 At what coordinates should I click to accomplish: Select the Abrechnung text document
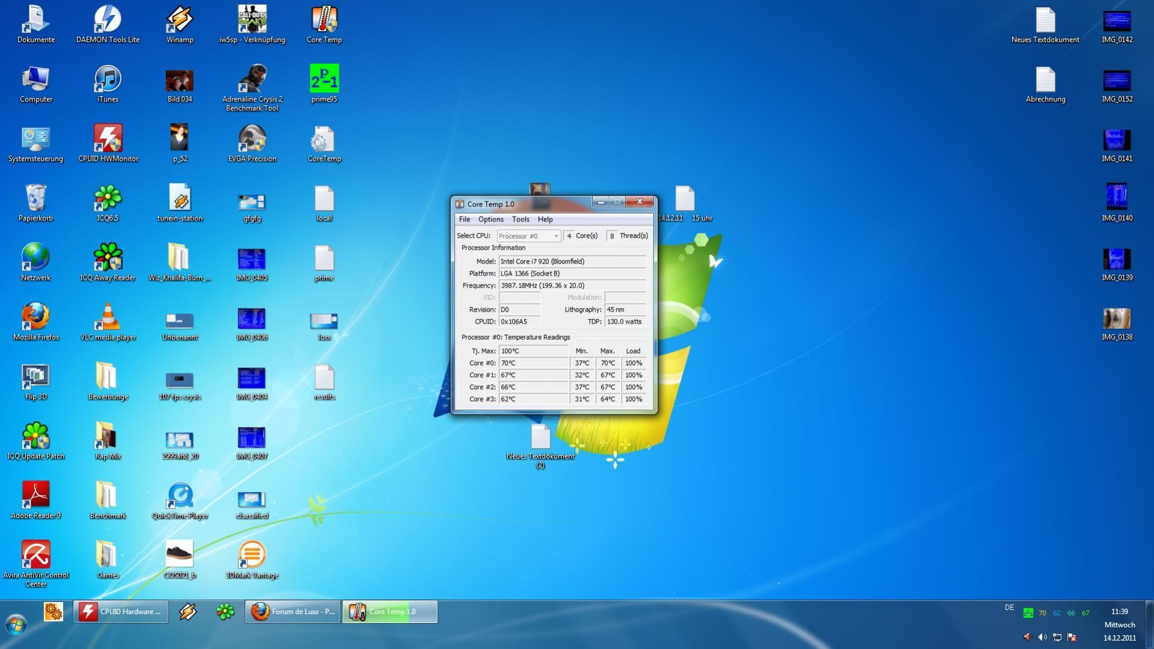1045,84
